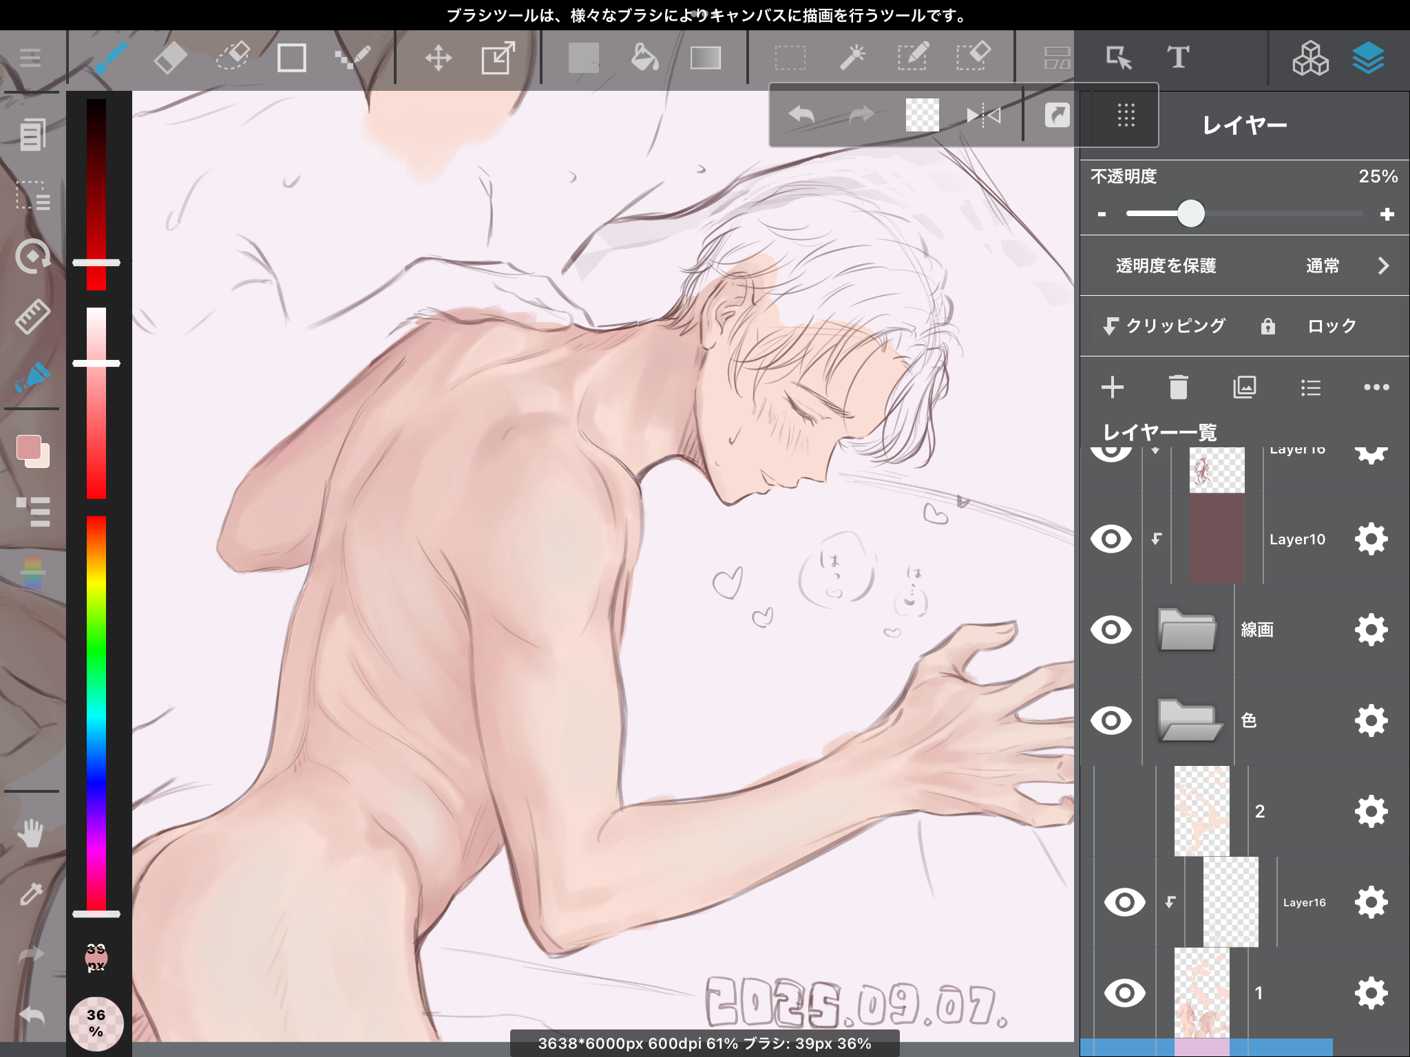Add a new layer with plus icon
This screenshot has height=1057, width=1410.
(x=1112, y=387)
